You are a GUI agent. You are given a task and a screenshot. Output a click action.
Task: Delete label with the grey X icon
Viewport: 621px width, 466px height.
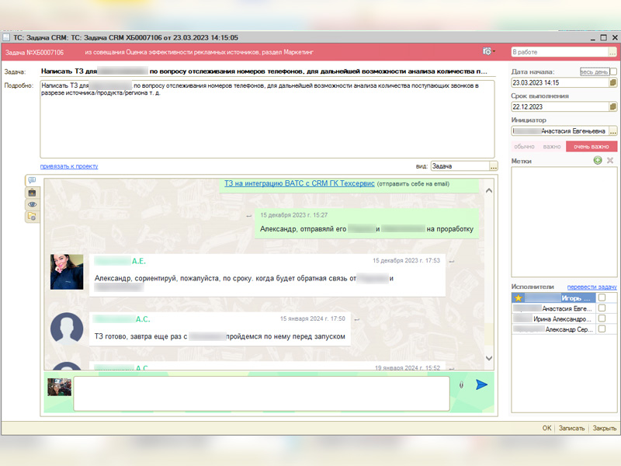pos(610,161)
